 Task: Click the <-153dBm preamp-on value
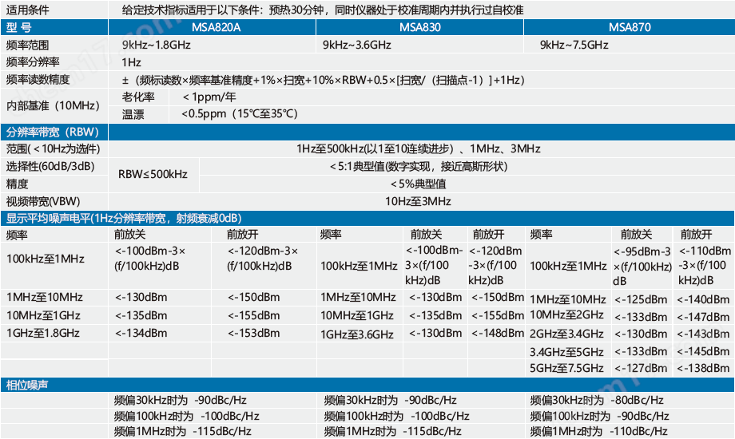253,333
